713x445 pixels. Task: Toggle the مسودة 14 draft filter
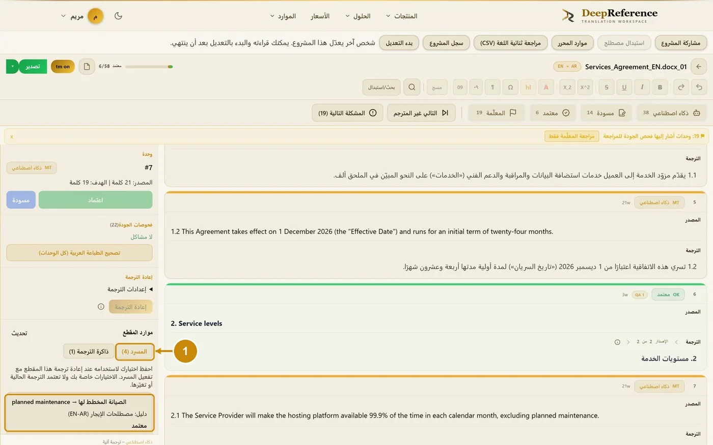tap(606, 113)
